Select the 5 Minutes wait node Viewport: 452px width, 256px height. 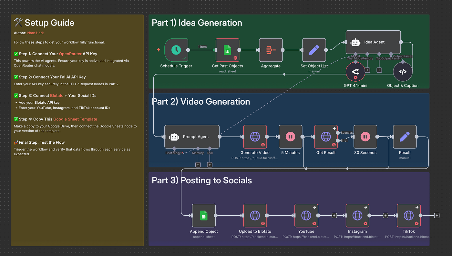point(290,137)
